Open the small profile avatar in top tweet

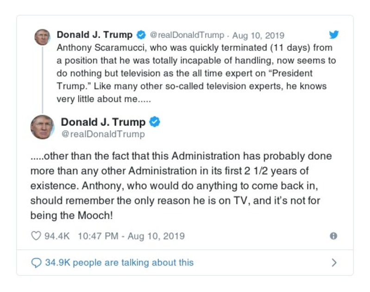coord(42,37)
